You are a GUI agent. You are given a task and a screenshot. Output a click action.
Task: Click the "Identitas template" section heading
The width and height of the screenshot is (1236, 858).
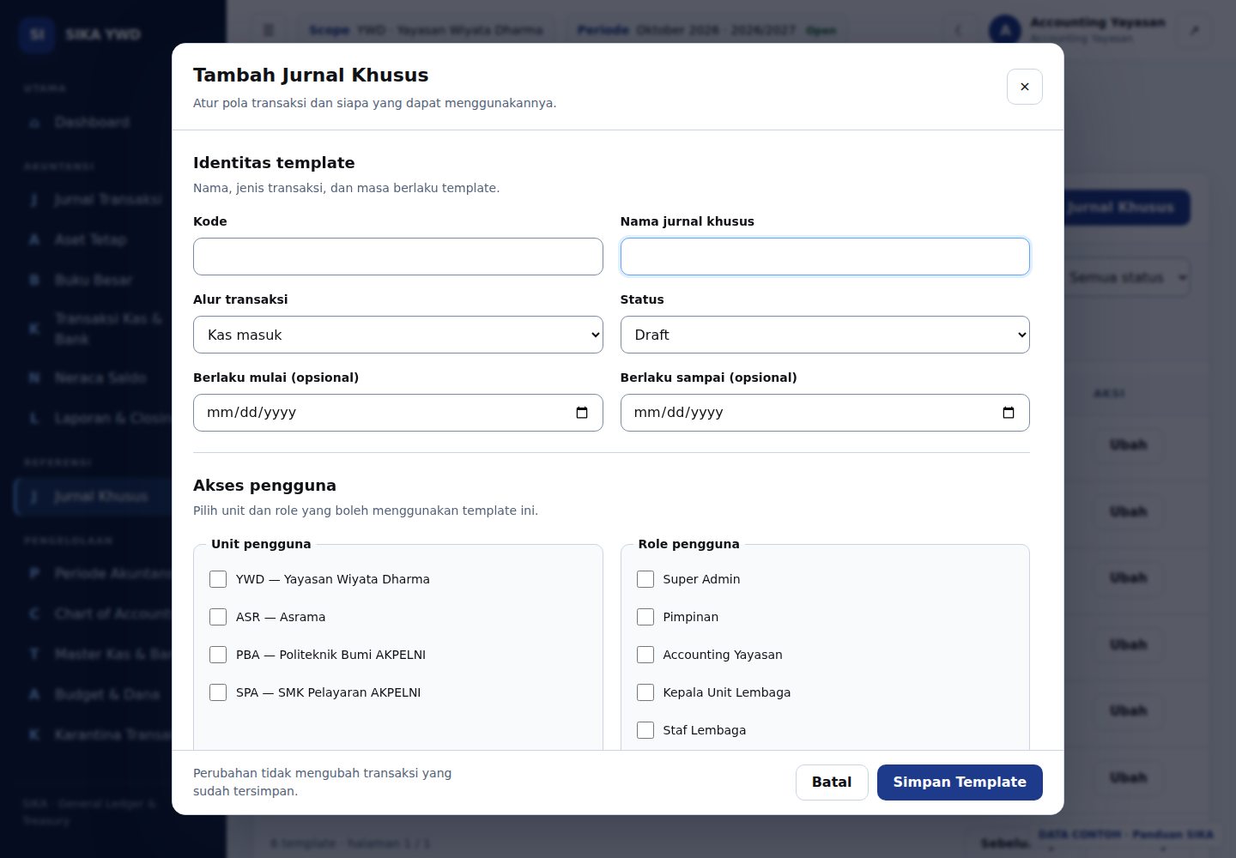(x=274, y=163)
